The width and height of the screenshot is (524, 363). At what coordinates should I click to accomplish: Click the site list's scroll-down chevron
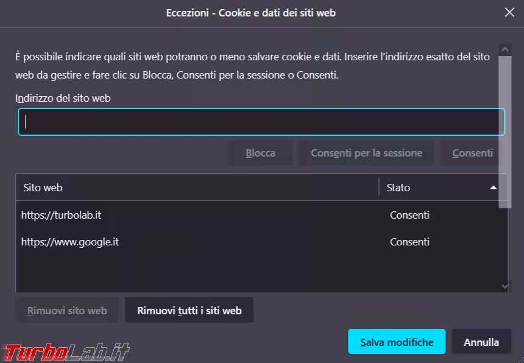[504, 285]
